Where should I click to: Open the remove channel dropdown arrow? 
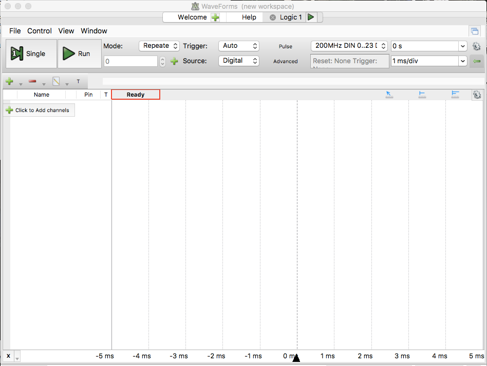[x=44, y=84]
